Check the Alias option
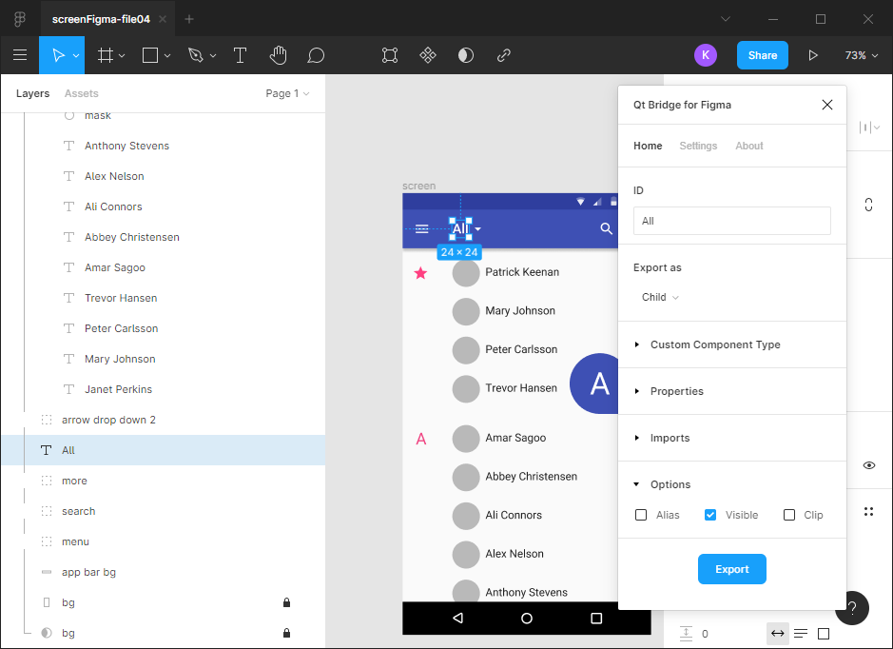893x649 pixels. (641, 514)
